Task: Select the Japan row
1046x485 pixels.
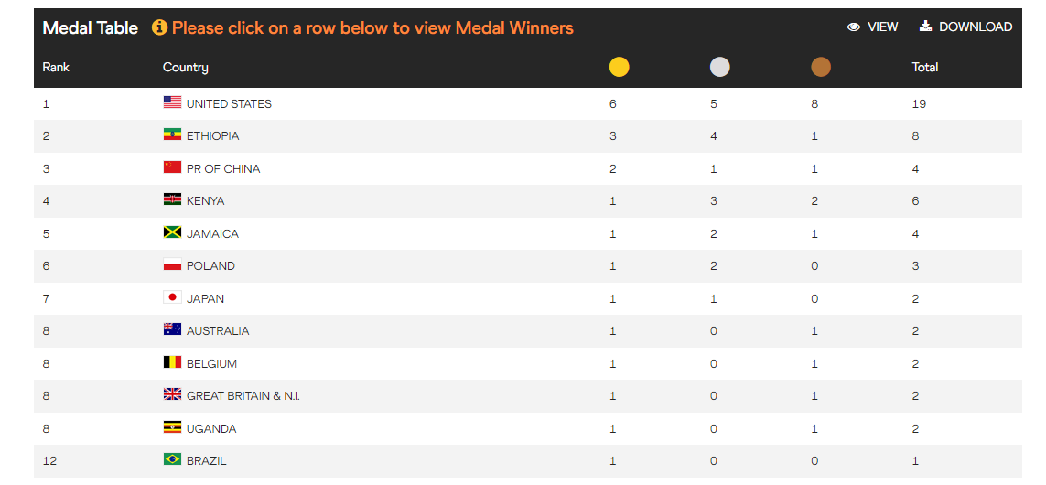Action: pos(205,298)
